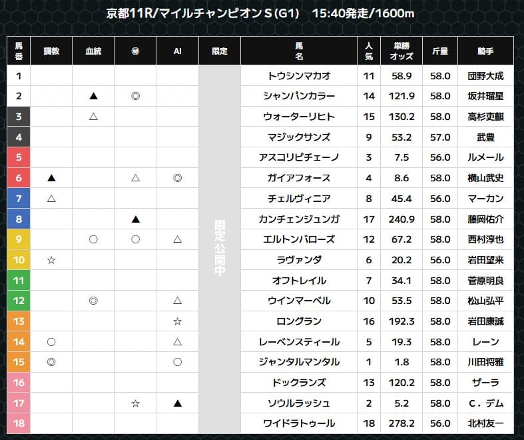The height and width of the screenshot is (440, 524).
Task: Click the star mark in ラヴァンダ's 調教 cell
Action: pyautogui.click(x=51, y=260)
